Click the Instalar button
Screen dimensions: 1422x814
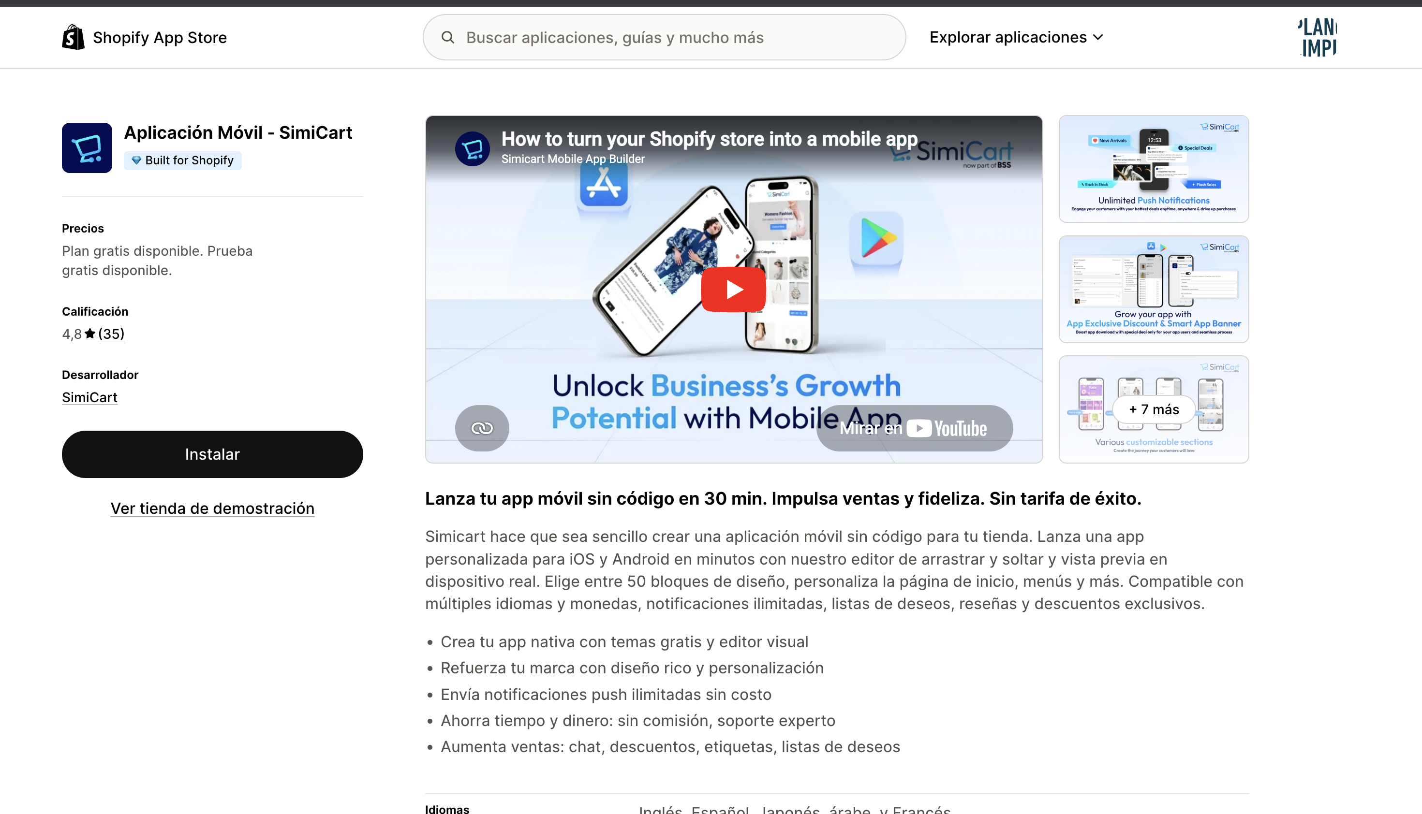[x=212, y=454]
